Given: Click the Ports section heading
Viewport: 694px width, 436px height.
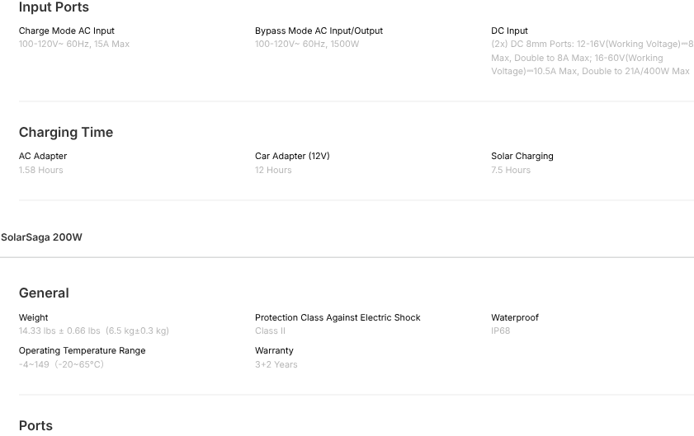Looking at the screenshot, I should pyautogui.click(x=35, y=425).
